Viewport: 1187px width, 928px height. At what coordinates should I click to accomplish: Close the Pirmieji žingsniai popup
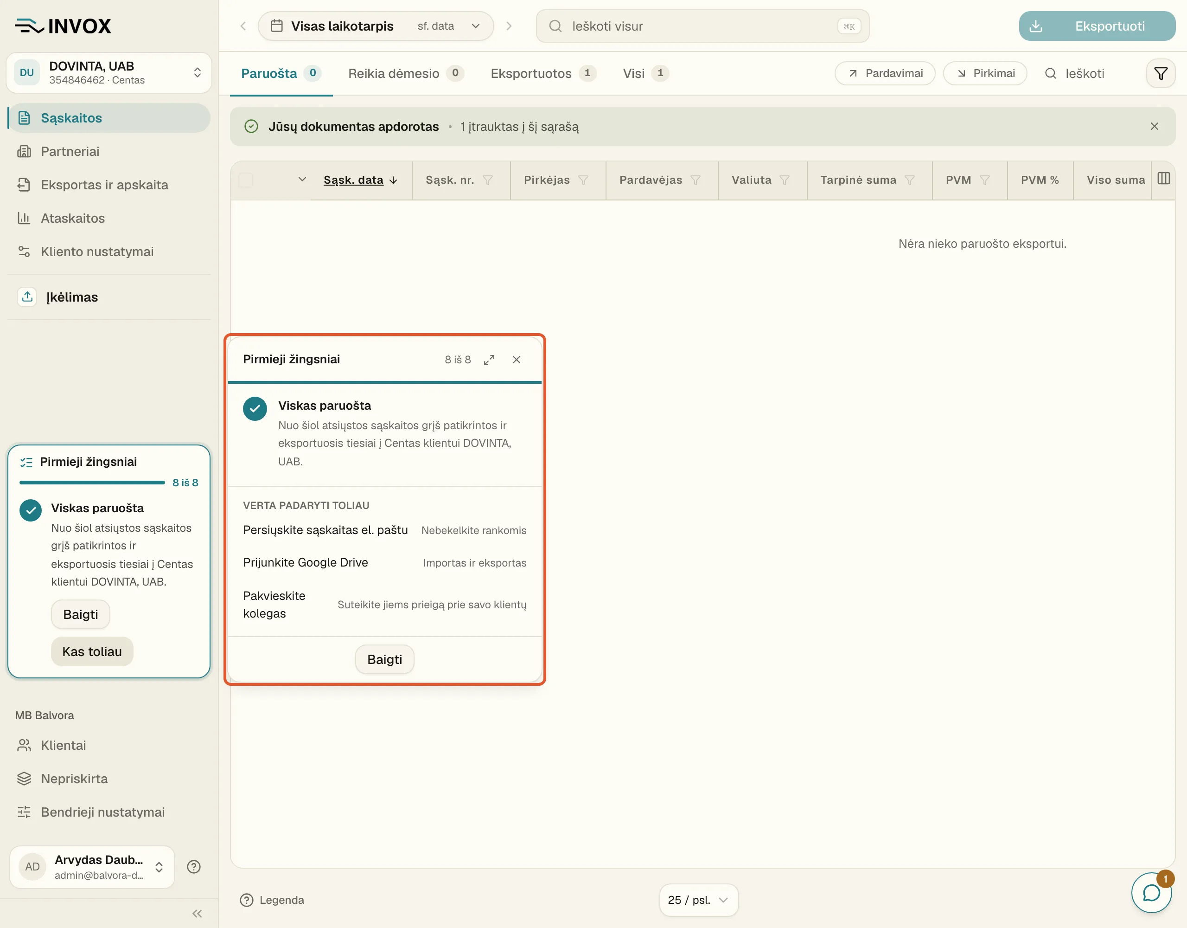tap(517, 360)
